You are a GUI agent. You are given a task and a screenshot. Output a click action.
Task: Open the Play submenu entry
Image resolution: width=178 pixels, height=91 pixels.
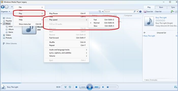[29, 14]
